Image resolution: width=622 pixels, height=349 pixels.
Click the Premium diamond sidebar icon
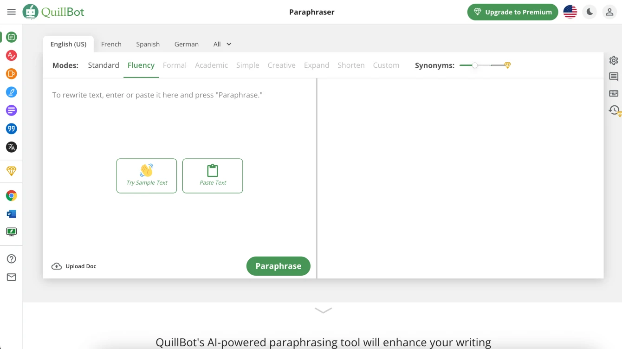pos(12,171)
